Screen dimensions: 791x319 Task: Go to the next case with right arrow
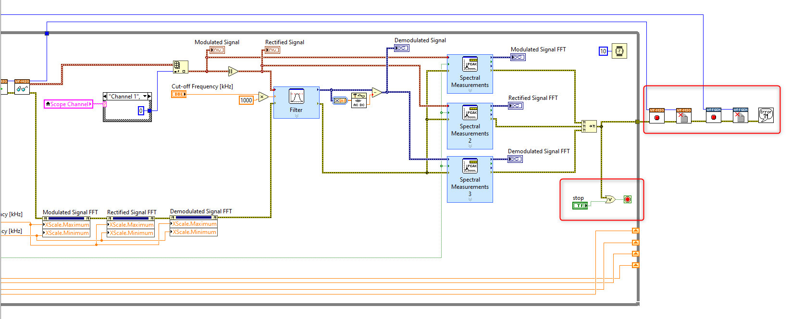tap(149, 97)
